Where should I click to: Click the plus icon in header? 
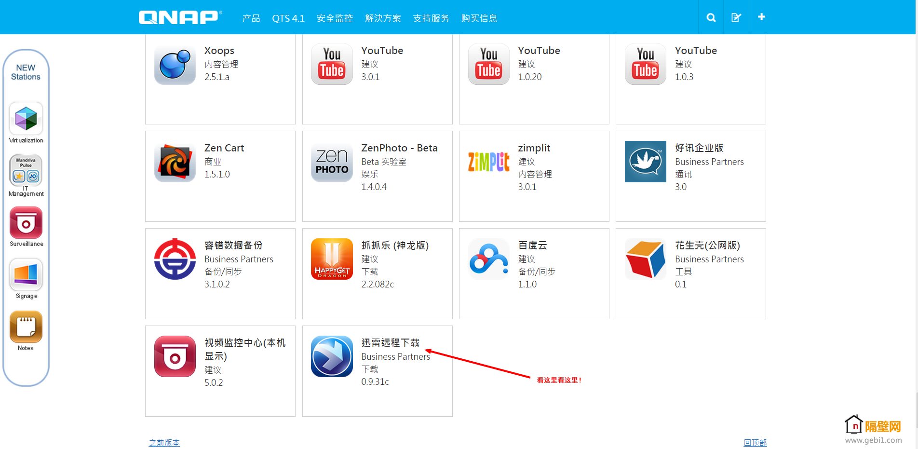761,17
